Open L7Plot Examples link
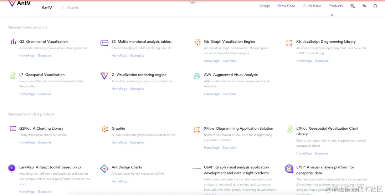Screen dimensions: 385x195 [x=322, y=153]
